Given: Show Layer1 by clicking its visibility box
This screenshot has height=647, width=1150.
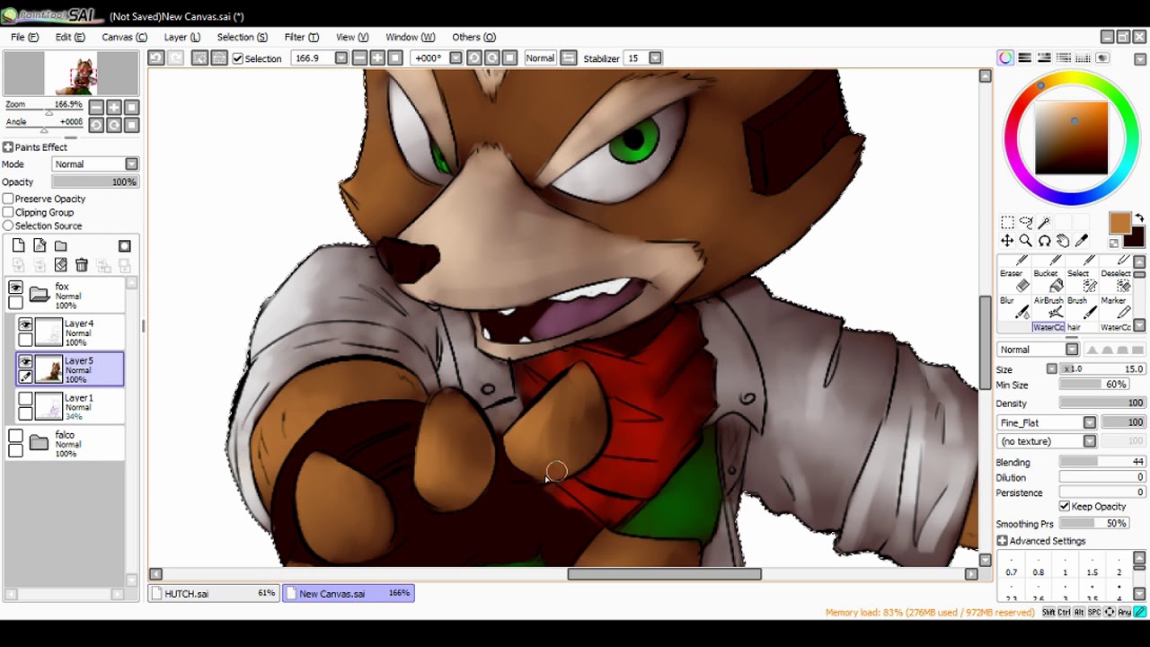Looking at the screenshot, I should pyautogui.click(x=25, y=399).
